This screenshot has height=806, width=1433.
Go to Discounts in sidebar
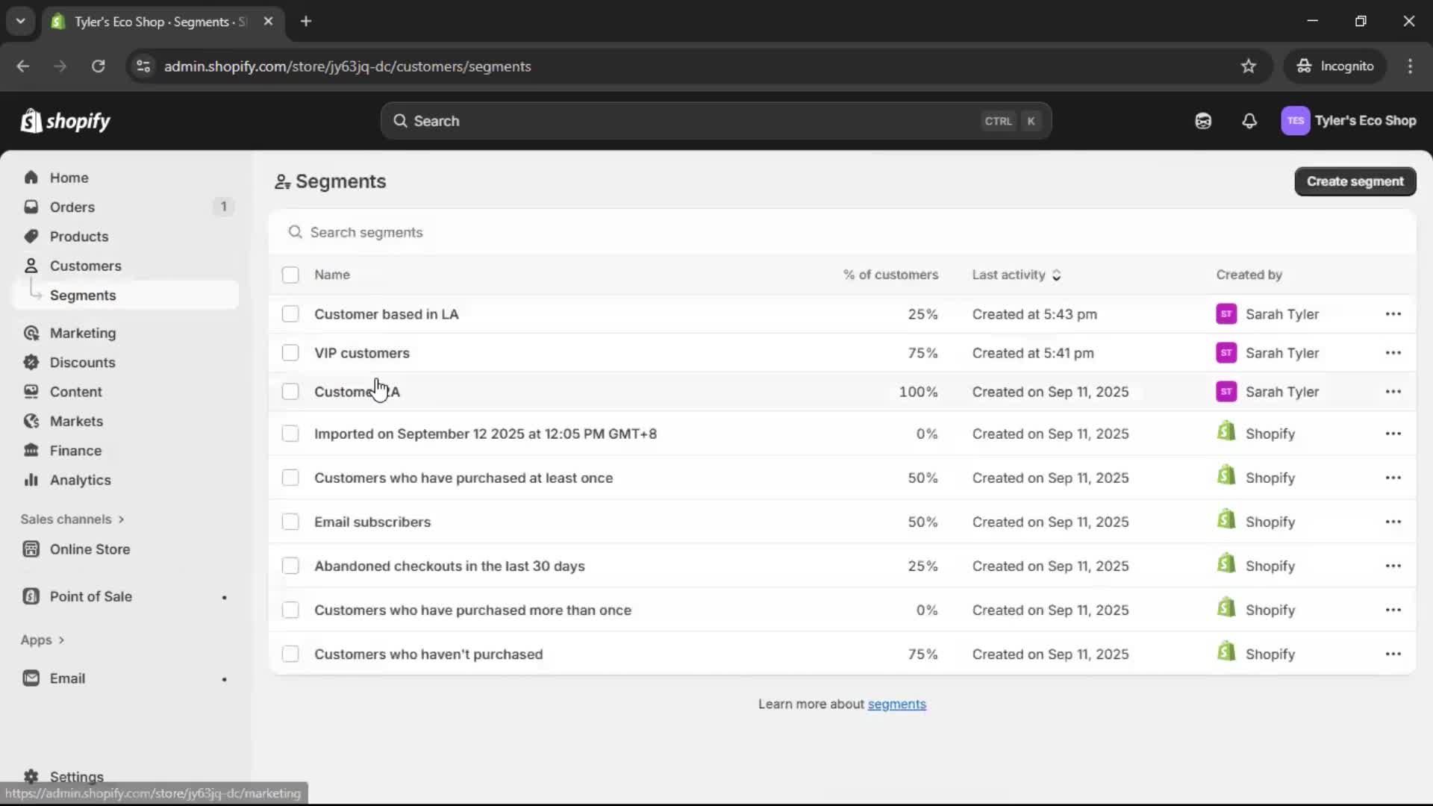click(82, 362)
